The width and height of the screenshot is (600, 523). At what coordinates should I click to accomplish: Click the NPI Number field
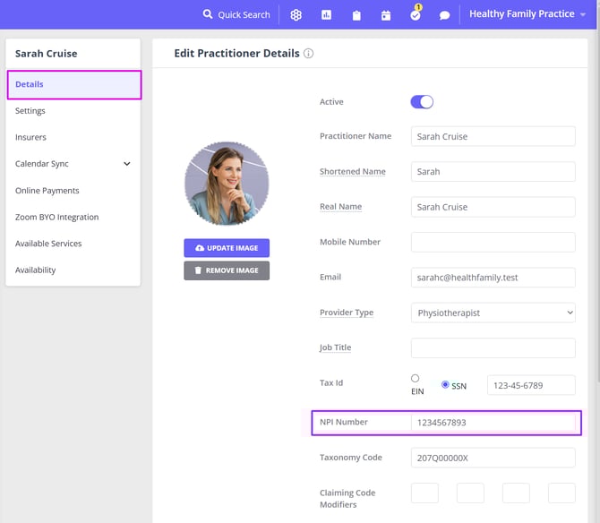pyautogui.click(x=493, y=423)
